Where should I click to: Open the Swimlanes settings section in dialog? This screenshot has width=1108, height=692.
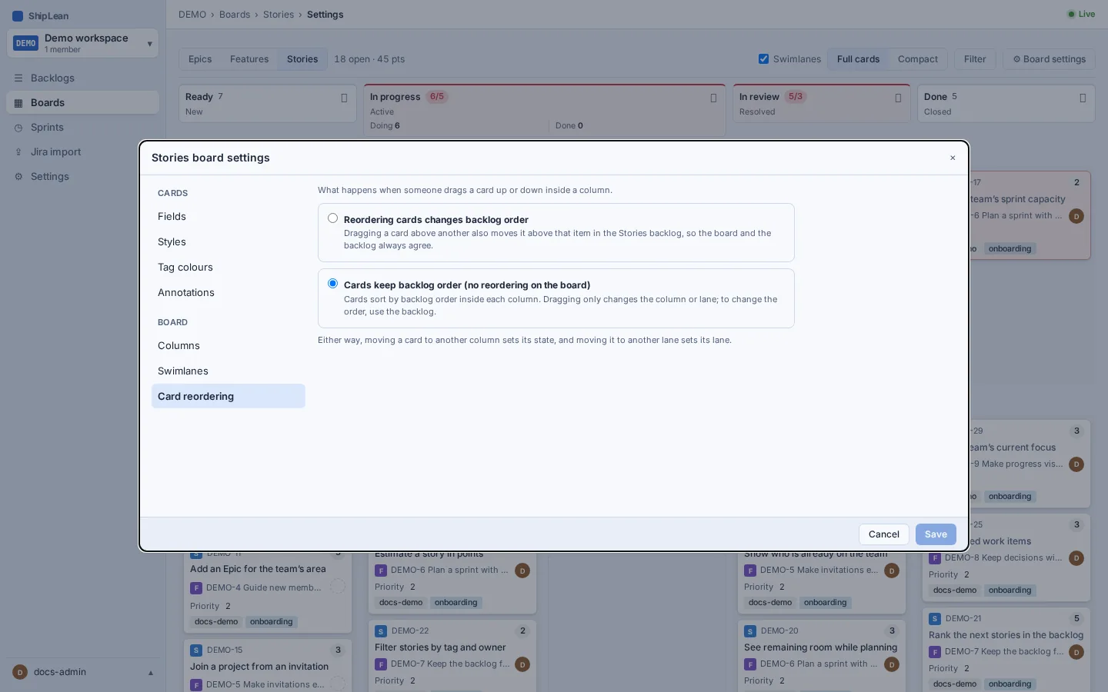(228, 371)
